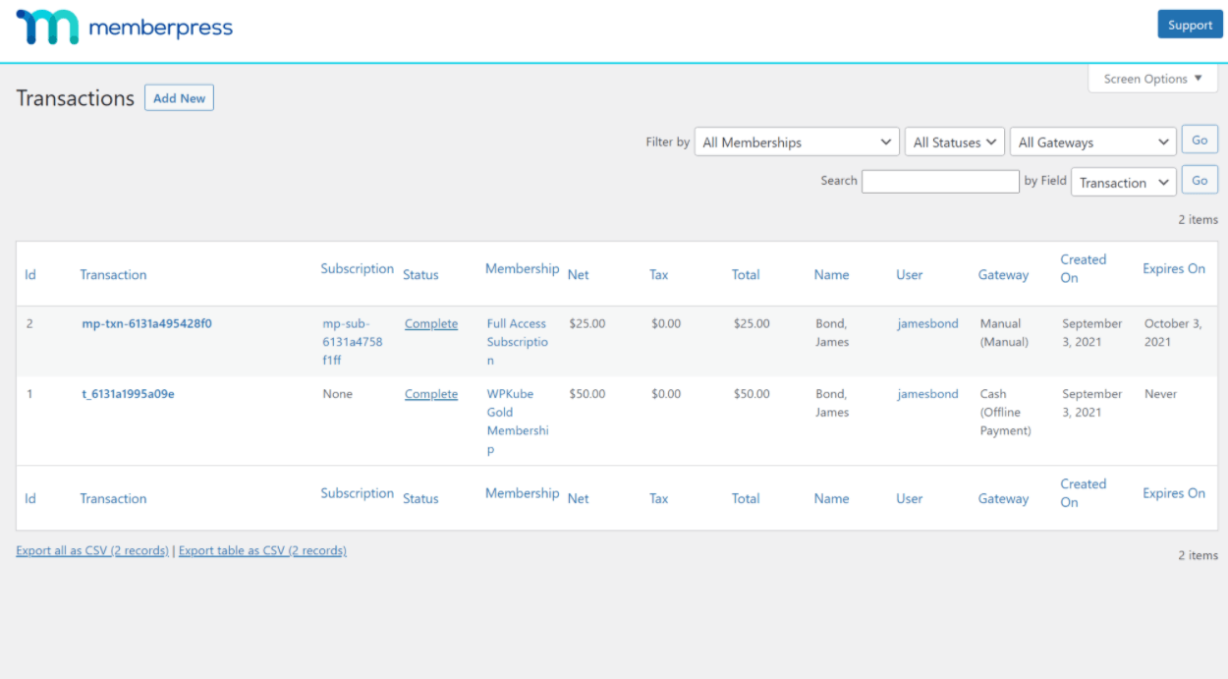
Task: Sort by Membership in the table footer
Action: pyautogui.click(x=522, y=493)
